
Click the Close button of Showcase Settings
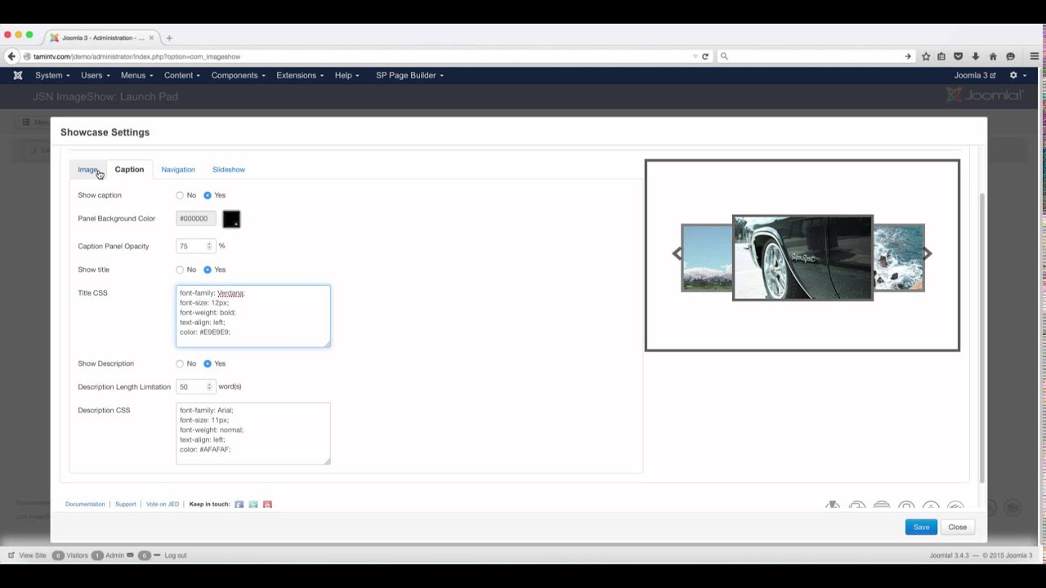[957, 527]
